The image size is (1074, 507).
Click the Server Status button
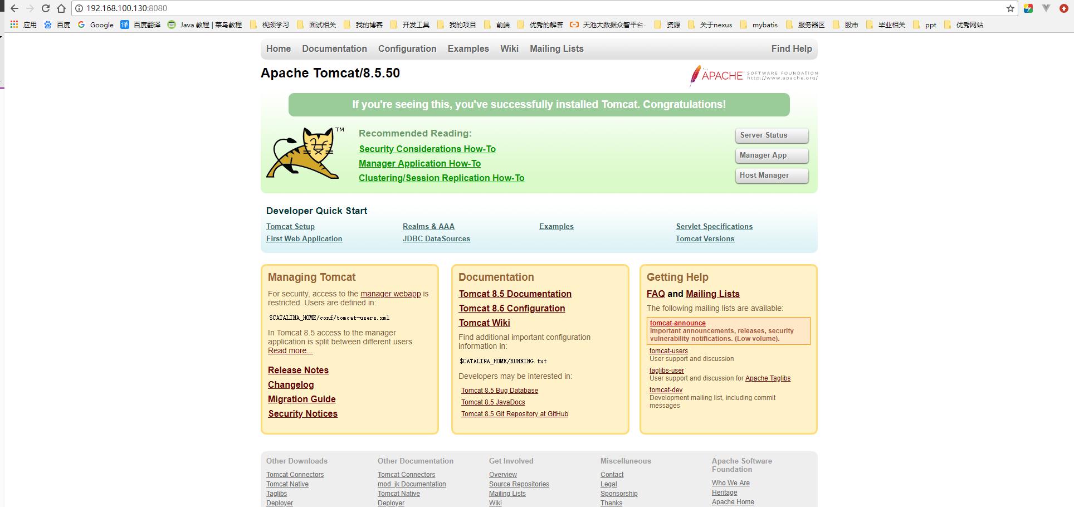tap(772, 135)
